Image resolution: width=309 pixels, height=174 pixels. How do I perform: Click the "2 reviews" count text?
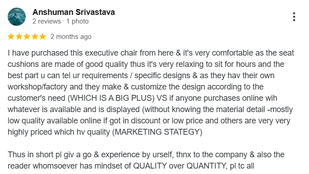click(47, 21)
